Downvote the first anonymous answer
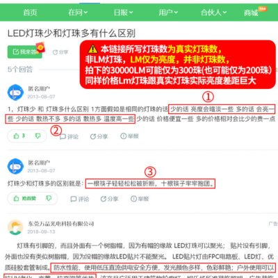 pos(38,136)
